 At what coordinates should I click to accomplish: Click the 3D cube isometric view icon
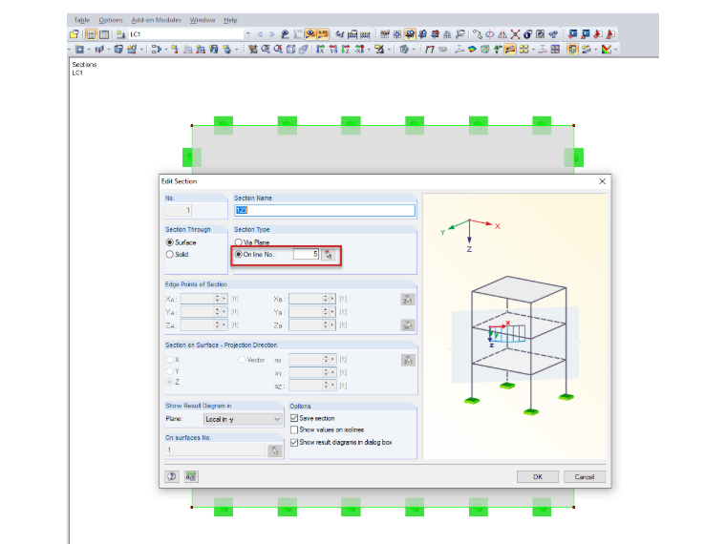[x=290, y=49]
